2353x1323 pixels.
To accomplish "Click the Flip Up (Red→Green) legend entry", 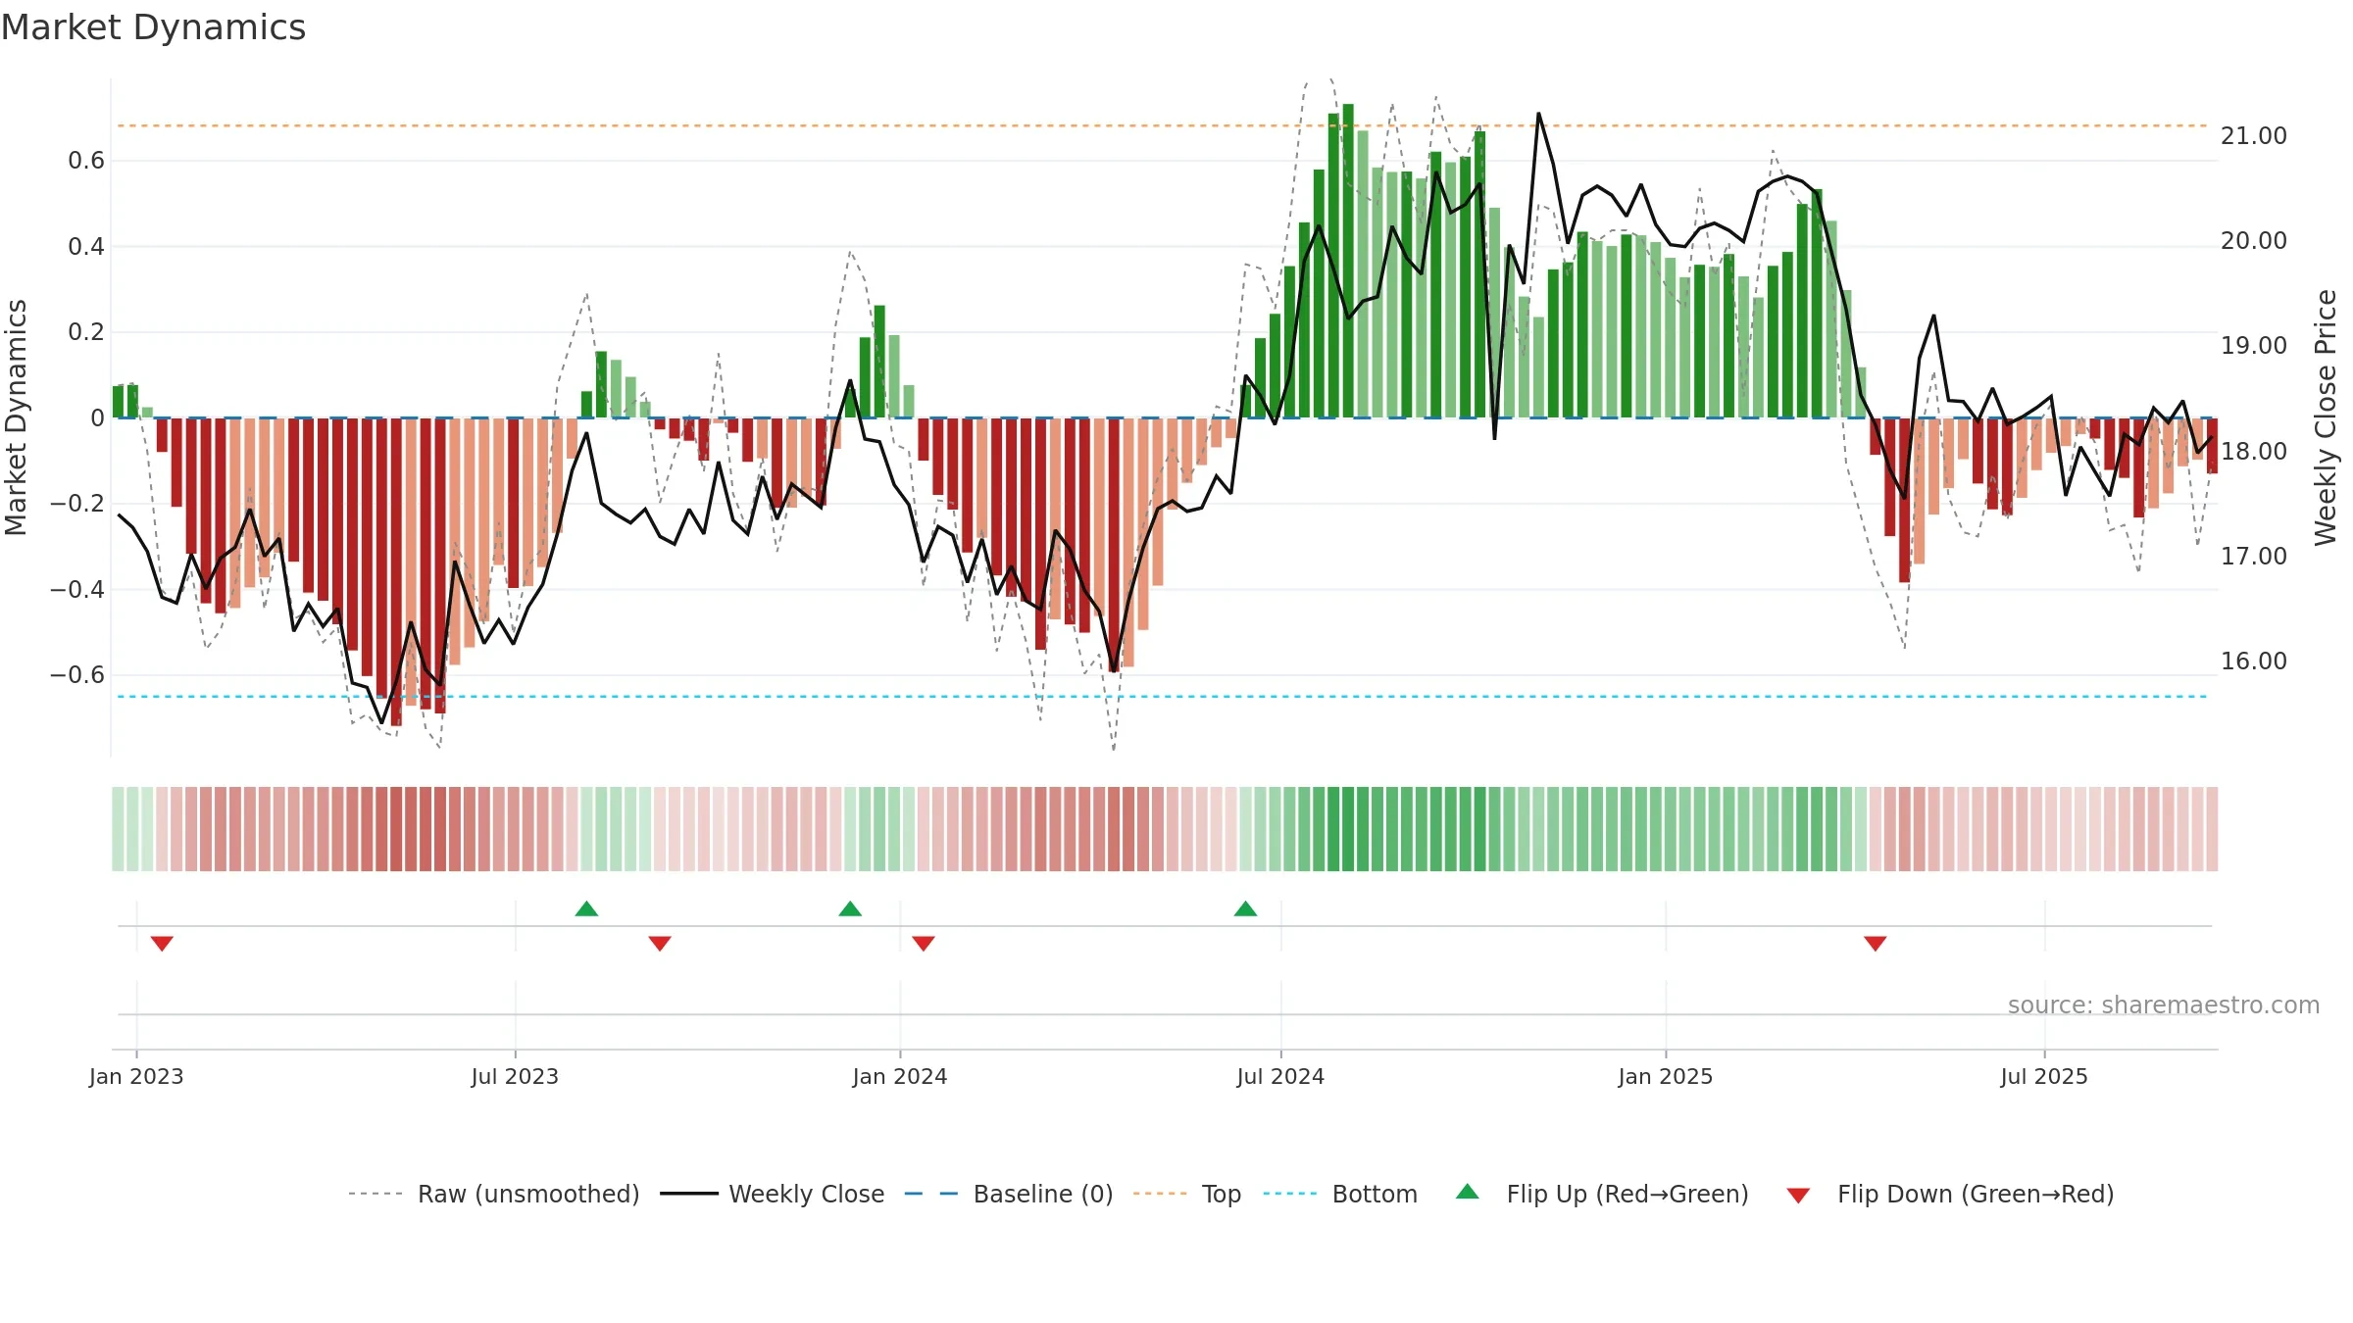I will 1602,1194.
